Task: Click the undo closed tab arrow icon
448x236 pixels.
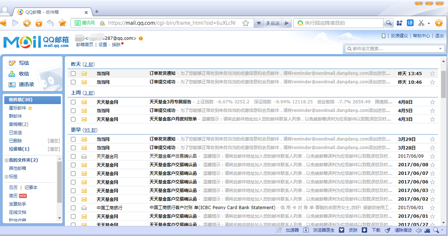Action: 50,23
